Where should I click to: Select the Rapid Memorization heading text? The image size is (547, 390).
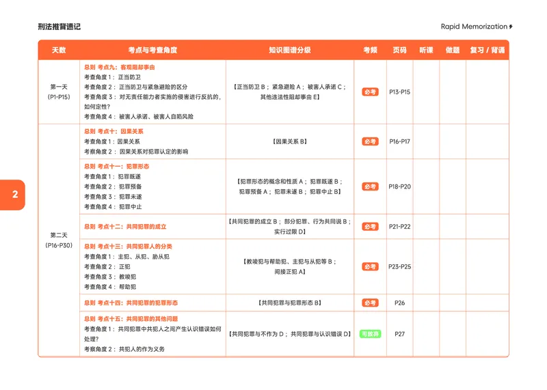474,27
